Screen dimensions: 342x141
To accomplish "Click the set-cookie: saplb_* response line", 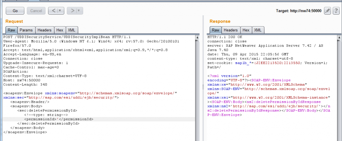I will (268, 65).
